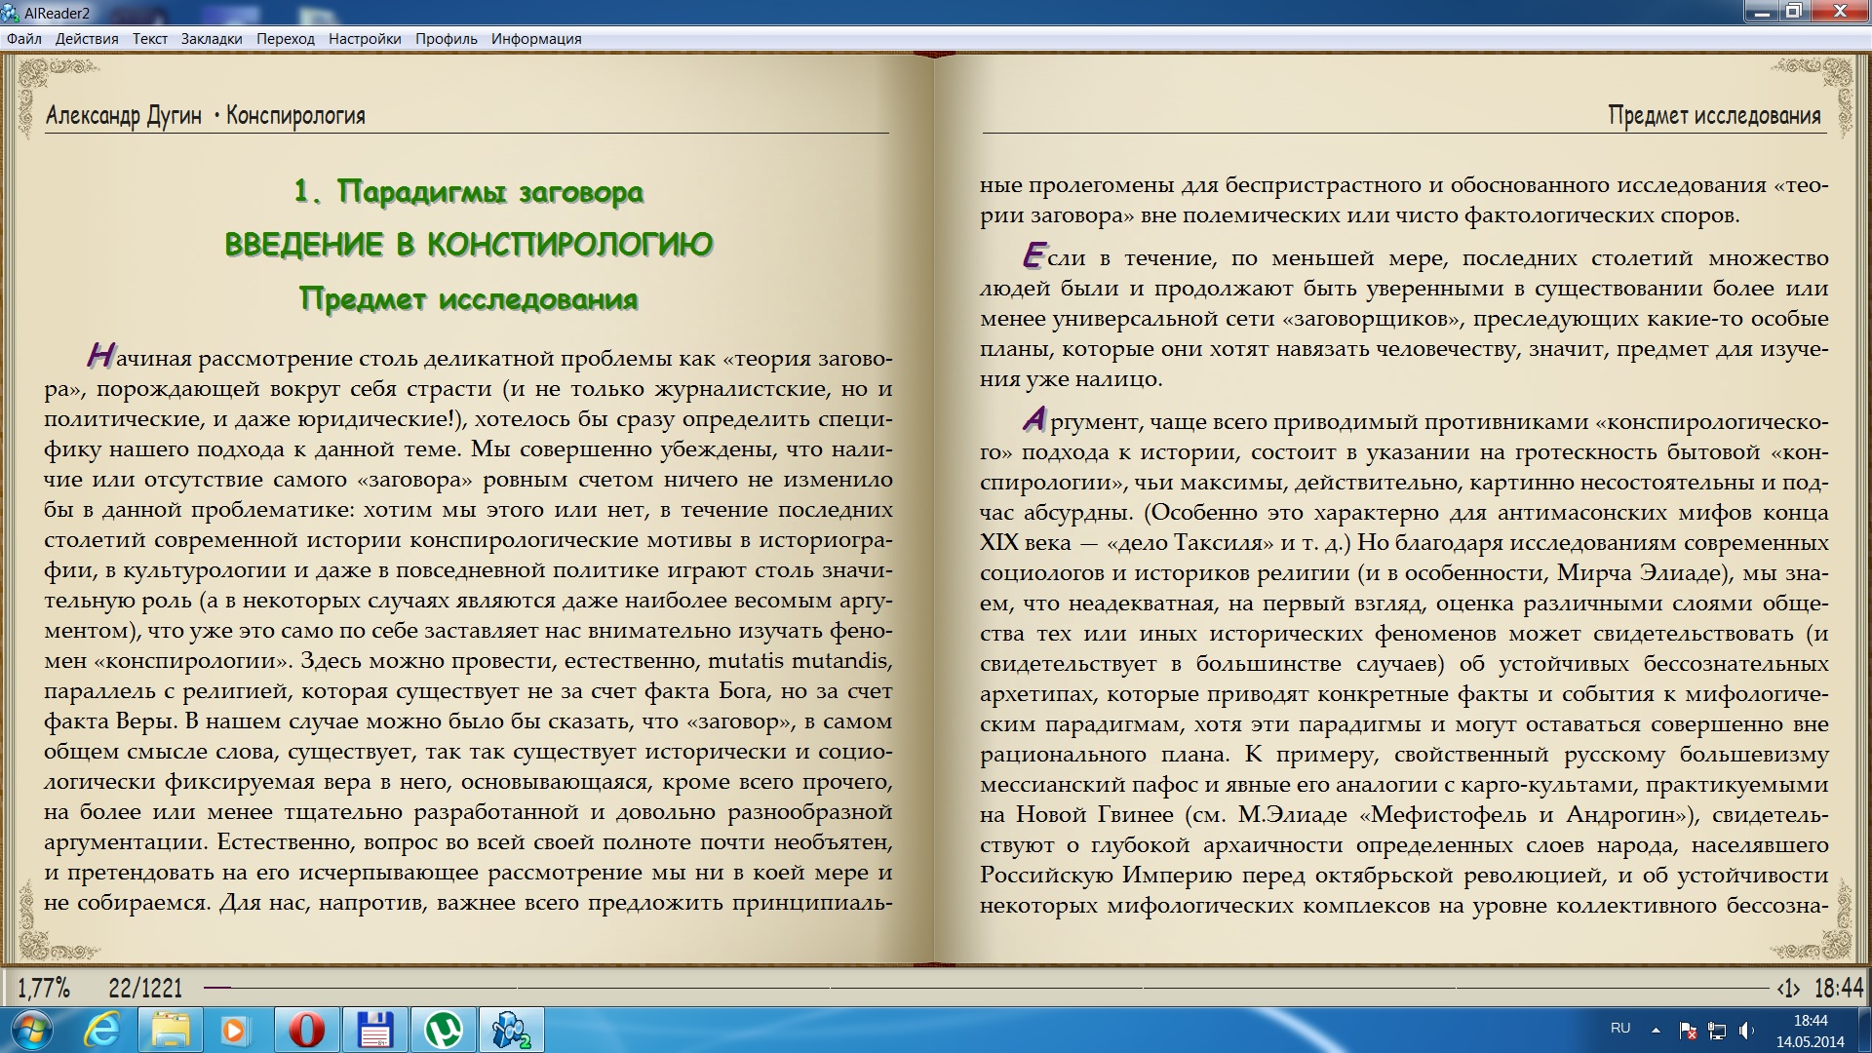
Task: Open Windows Explorer folder icon in taskbar
Action: tap(169, 1030)
